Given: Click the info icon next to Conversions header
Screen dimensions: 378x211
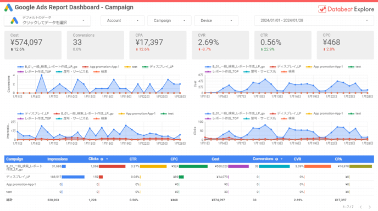Looking at the screenshot, I should tap(276, 159).
